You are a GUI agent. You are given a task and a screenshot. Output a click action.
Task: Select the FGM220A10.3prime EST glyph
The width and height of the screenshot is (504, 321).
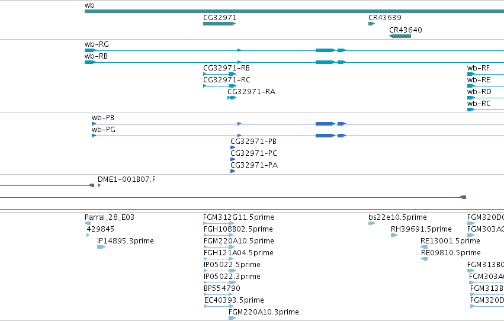coord(232,318)
